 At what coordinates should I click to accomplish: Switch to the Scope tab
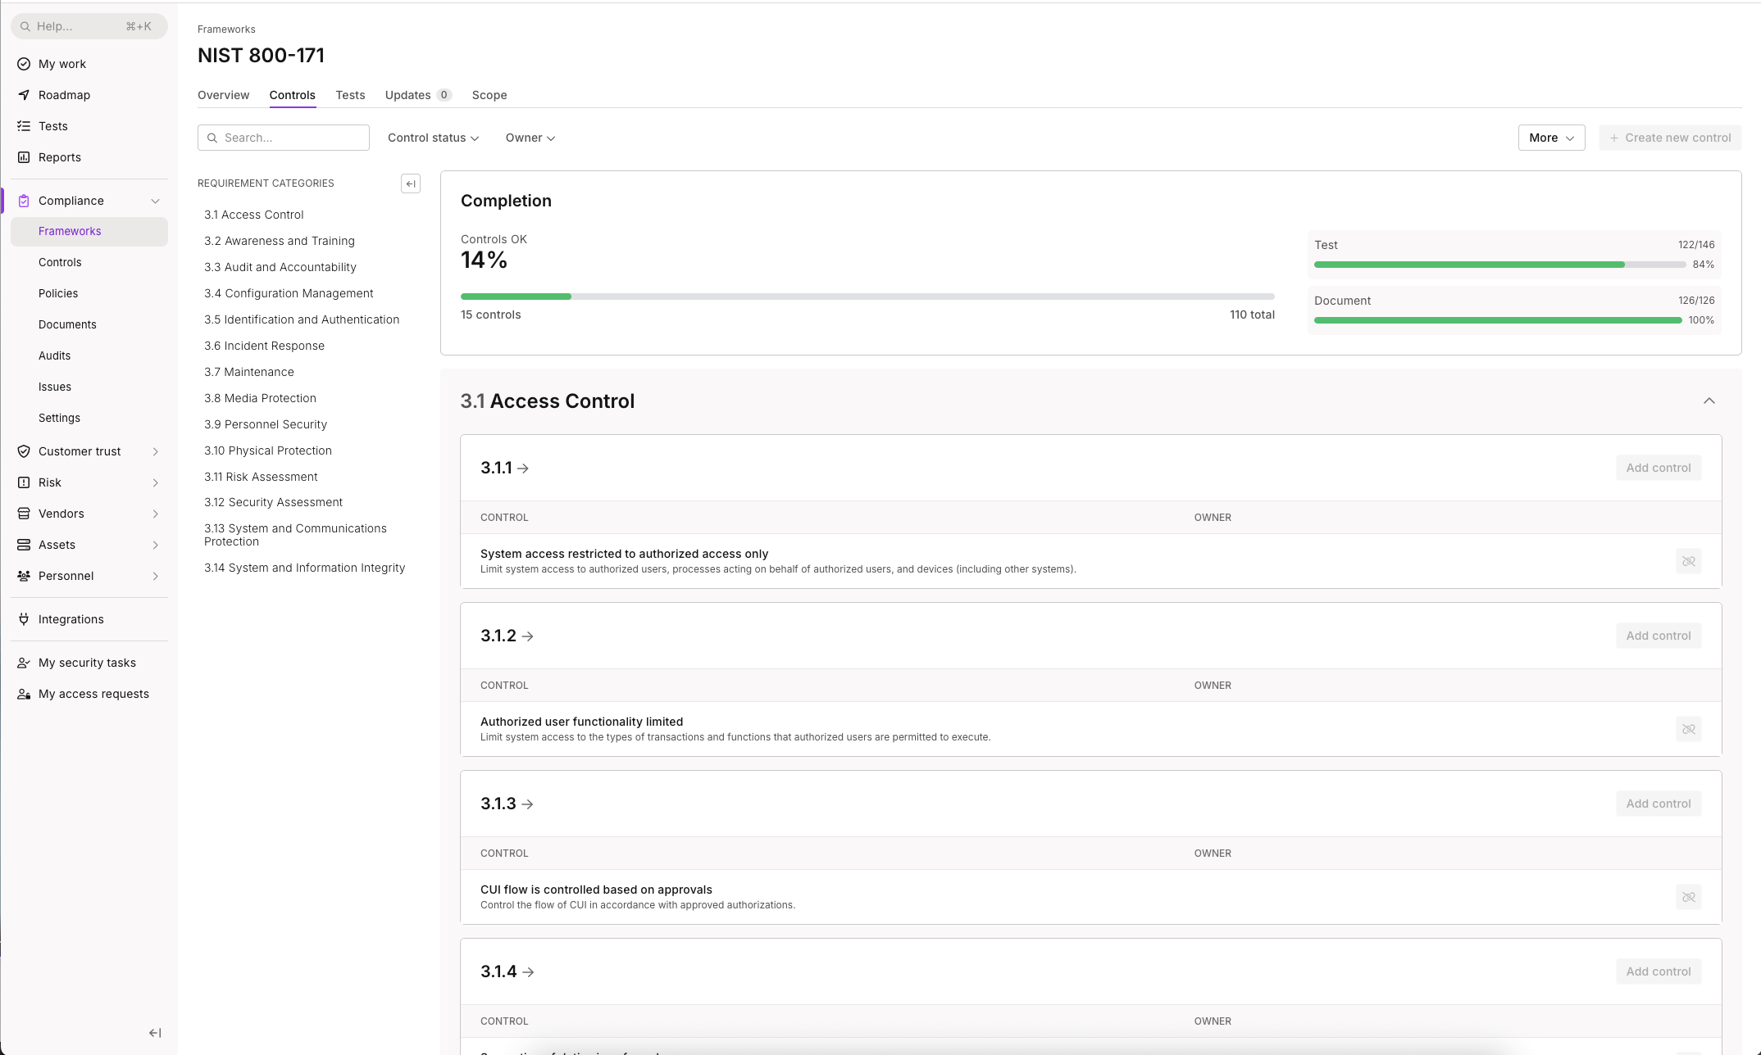(x=489, y=95)
